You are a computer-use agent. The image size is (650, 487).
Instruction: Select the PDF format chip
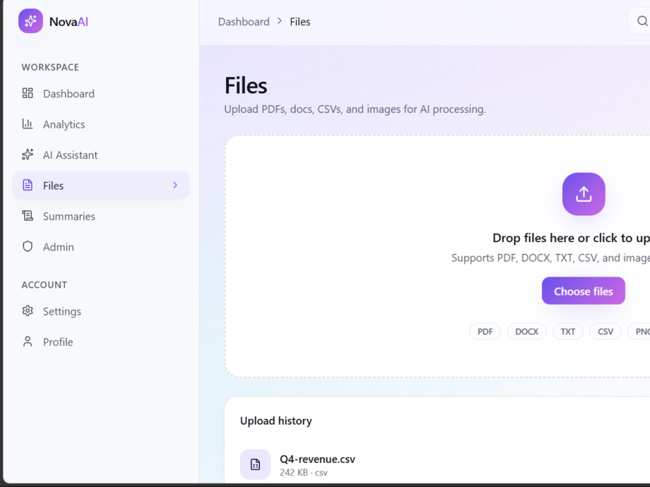pos(485,332)
